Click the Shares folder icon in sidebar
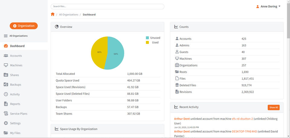This screenshot has height=138, width=290. (6, 75)
